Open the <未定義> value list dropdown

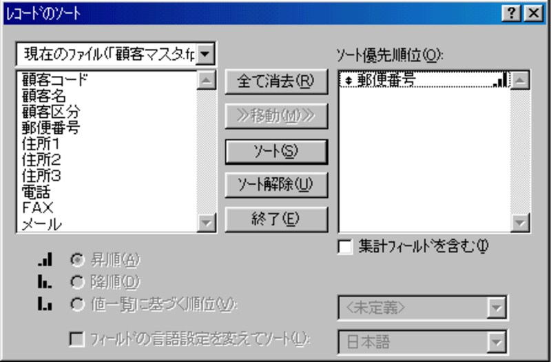(x=497, y=308)
